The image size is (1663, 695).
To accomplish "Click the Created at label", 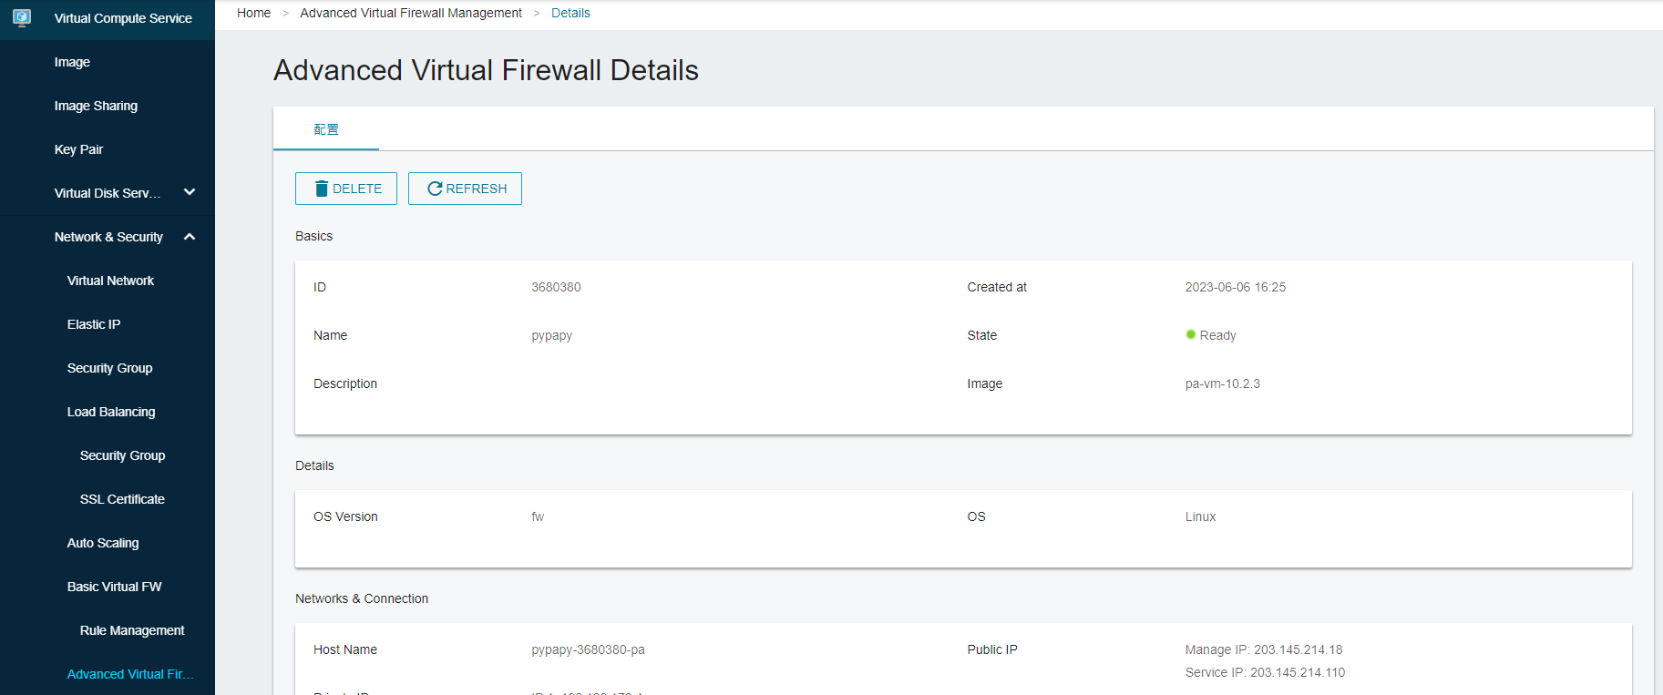I will tap(997, 287).
